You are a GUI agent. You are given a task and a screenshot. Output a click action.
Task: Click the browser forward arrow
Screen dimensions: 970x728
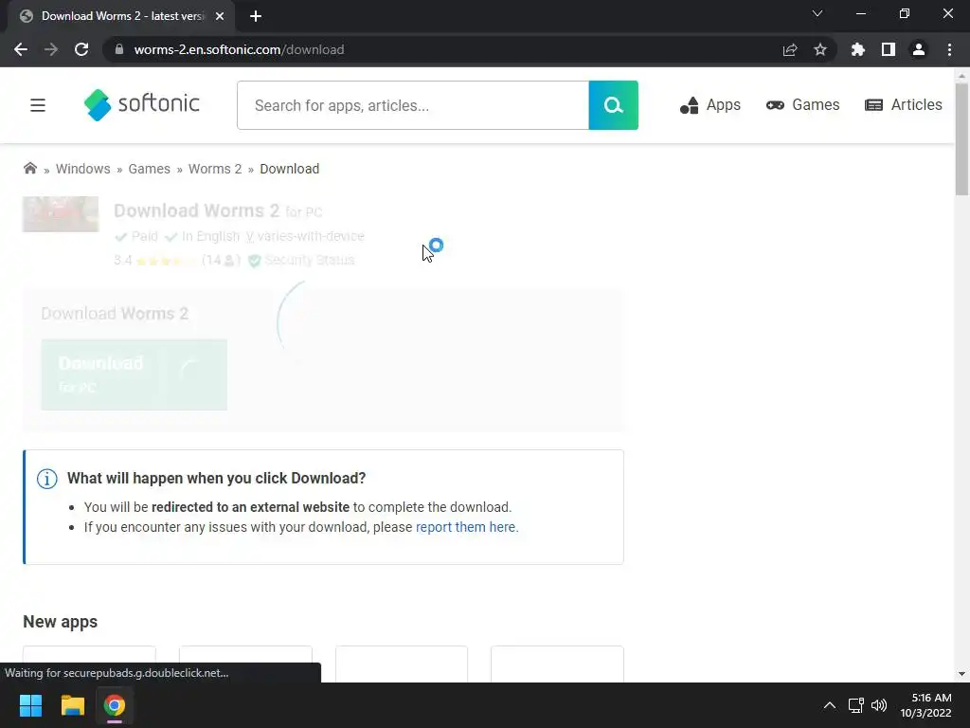tap(51, 49)
